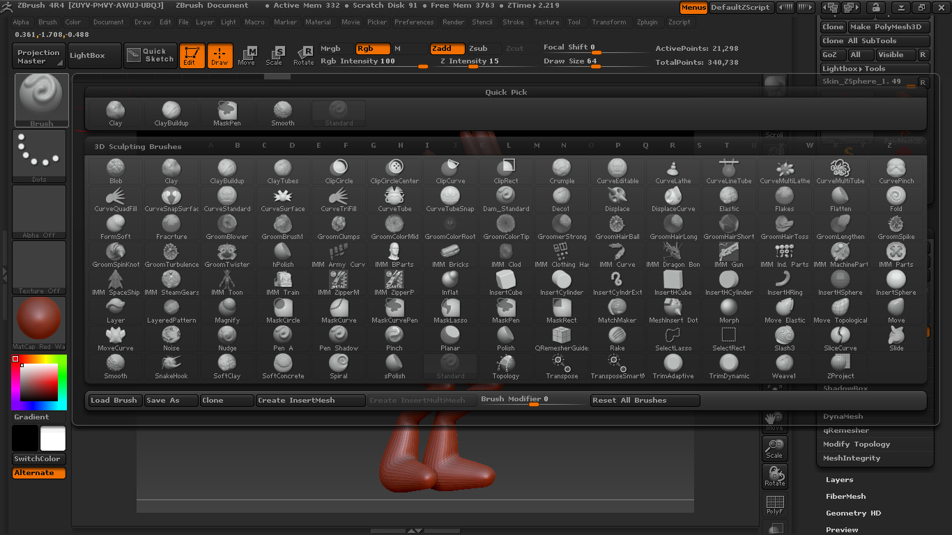
Task: Adjust the Brush Modifier slider
Action: coord(534,400)
